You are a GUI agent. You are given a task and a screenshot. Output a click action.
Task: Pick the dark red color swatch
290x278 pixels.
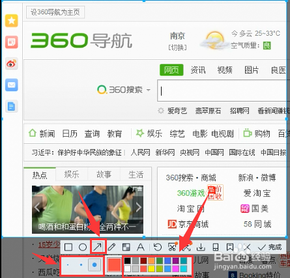tap(143, 260)
